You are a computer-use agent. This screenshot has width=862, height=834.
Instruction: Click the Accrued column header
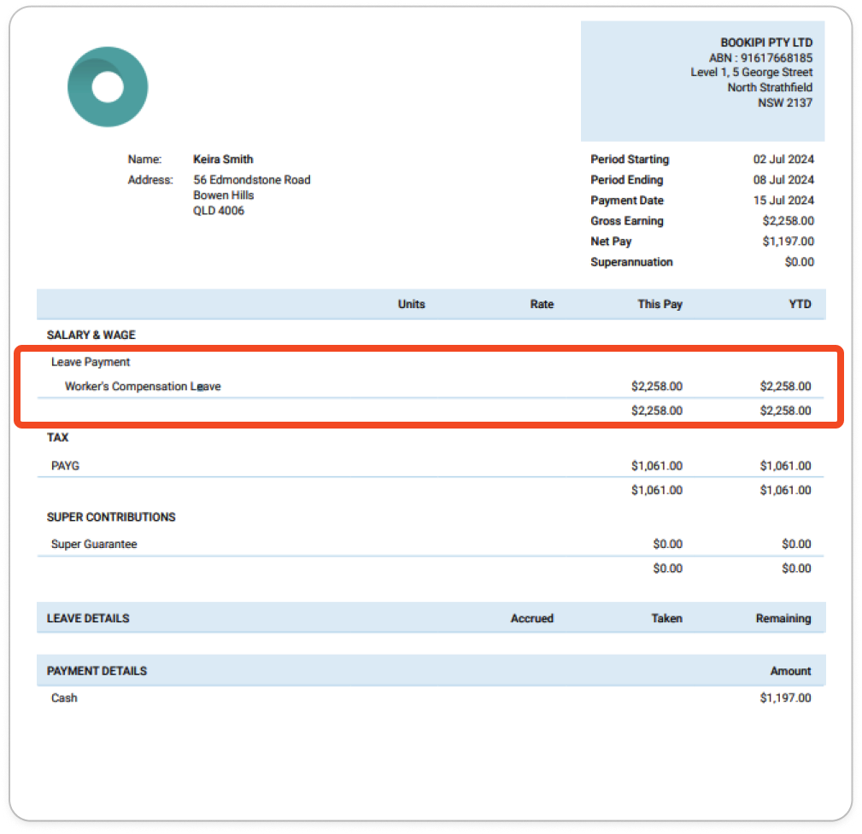531,619
